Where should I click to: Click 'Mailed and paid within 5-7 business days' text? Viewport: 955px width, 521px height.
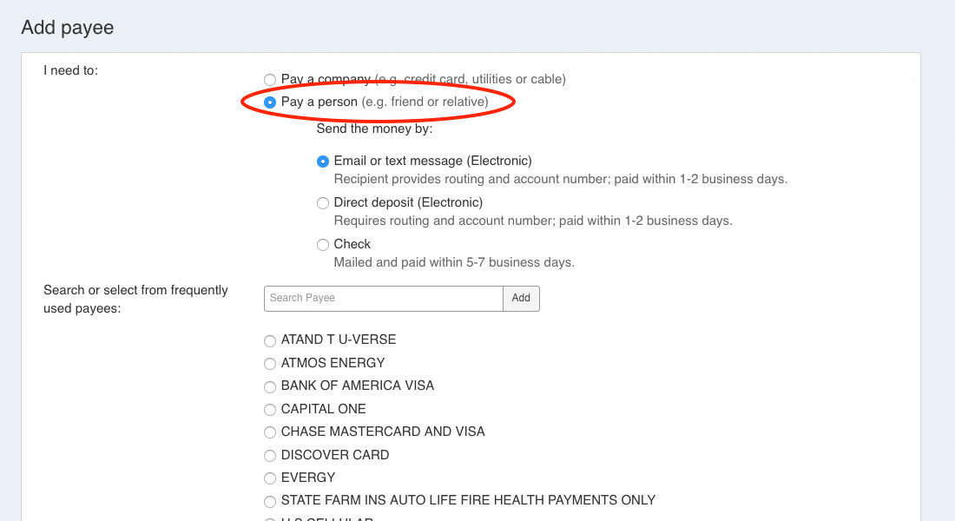(x=453, y=262)
